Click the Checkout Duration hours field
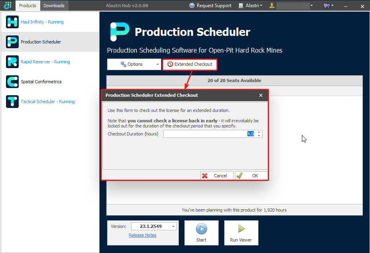 pyautogui.click(x=213, y=134)
